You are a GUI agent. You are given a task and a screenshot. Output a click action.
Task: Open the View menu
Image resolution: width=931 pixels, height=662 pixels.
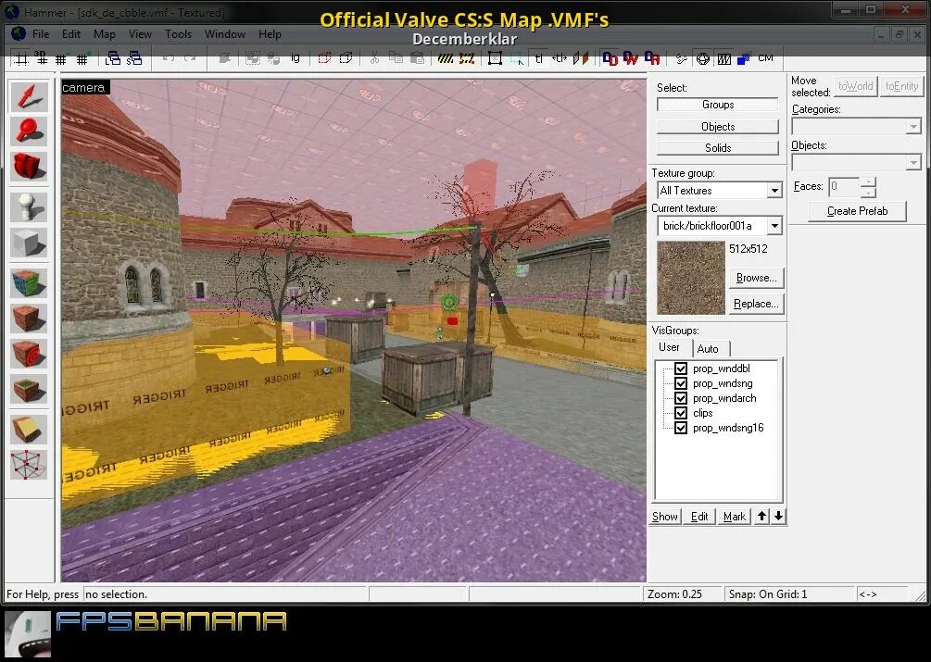140,34
